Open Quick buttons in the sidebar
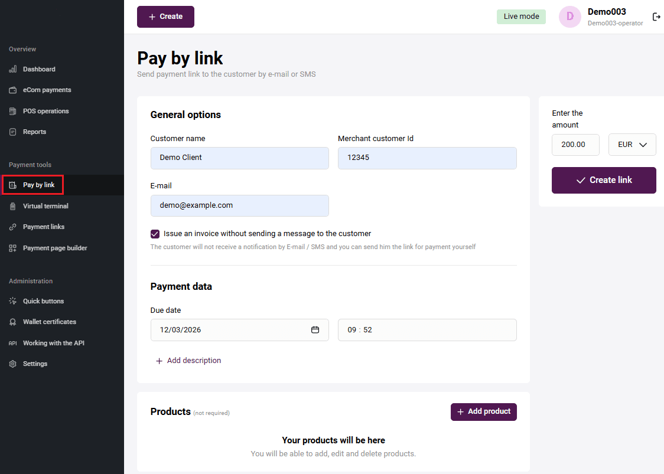Screen dimensions: 664x474 (x=43, y=301)
